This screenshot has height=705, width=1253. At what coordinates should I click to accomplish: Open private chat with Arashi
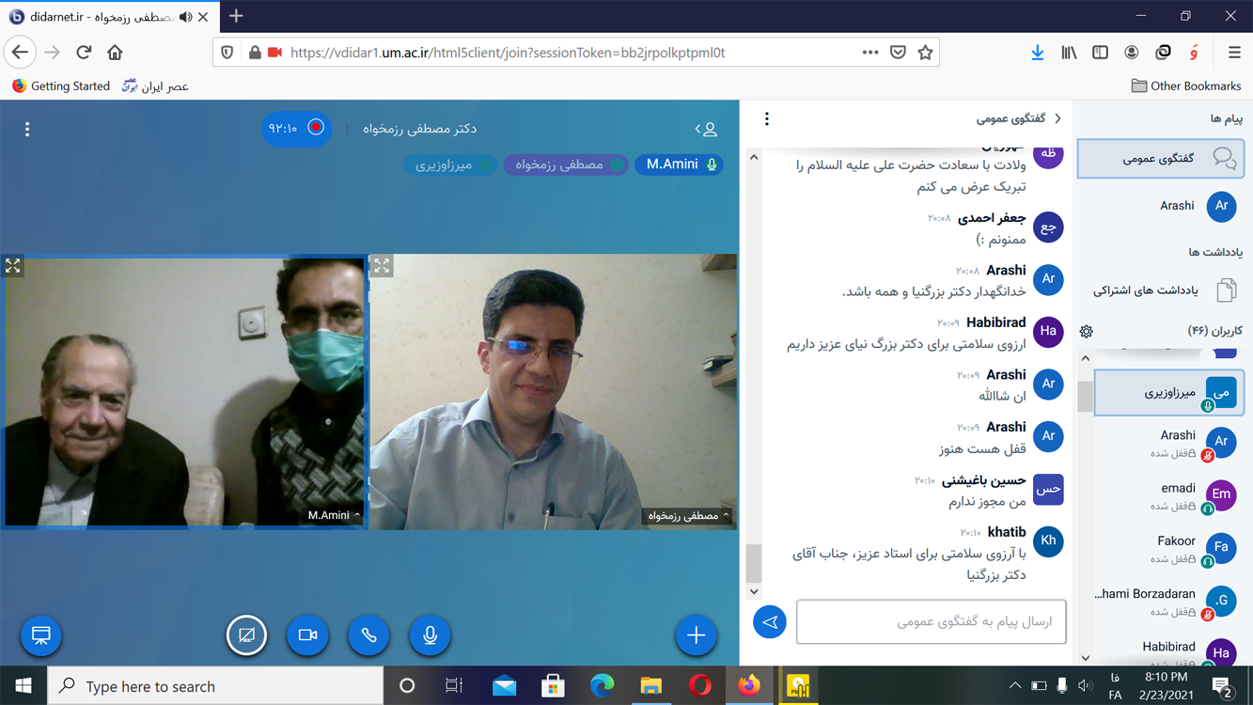tap(1194, 206)
